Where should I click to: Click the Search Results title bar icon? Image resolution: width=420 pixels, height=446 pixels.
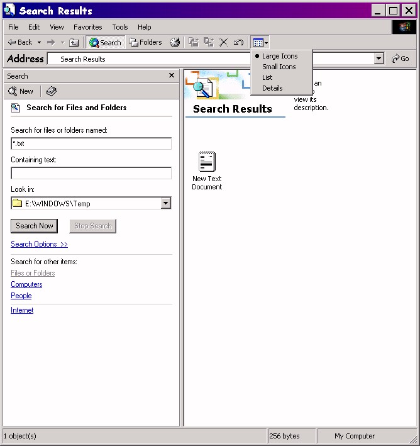pyautogui.click(x=9, y=11)
